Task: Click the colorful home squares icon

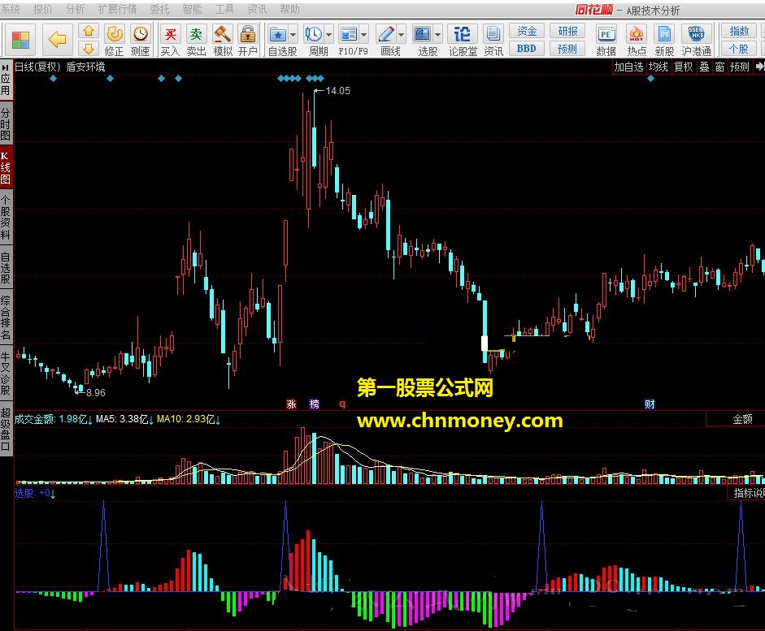Action: click(x=20, y=39)
